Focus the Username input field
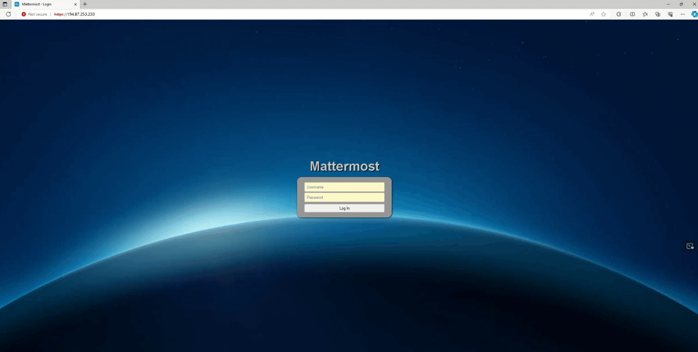The image size is (698, 352). [x=344, y=187]
